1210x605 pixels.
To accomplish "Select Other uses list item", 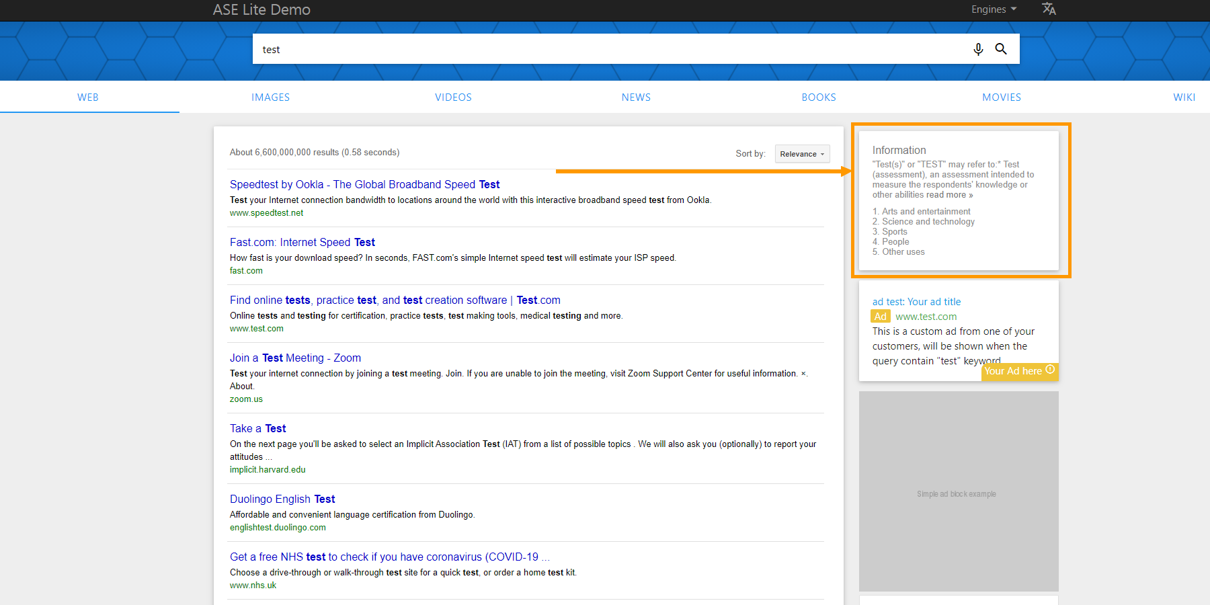I will 903,252.
